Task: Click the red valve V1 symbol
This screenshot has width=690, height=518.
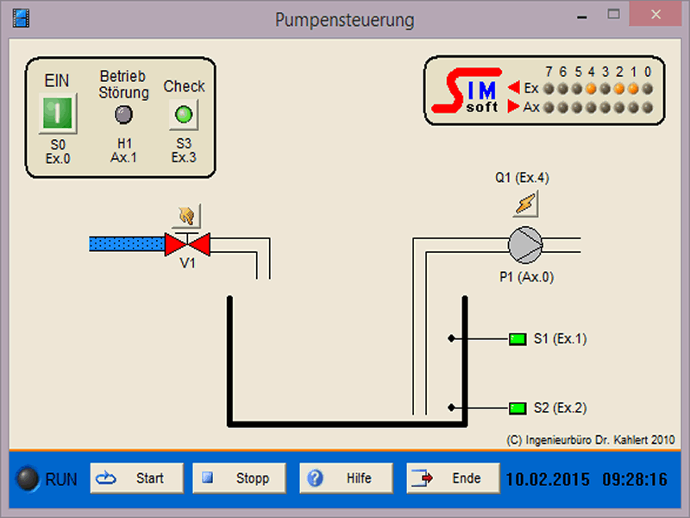Action: 187,243
